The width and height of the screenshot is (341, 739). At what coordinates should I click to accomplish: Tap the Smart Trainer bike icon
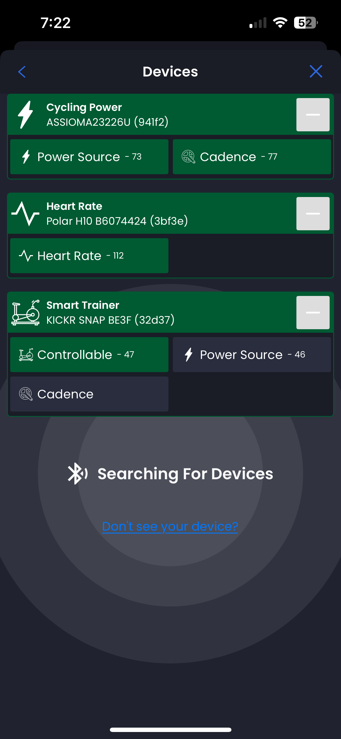coord(25,313)
